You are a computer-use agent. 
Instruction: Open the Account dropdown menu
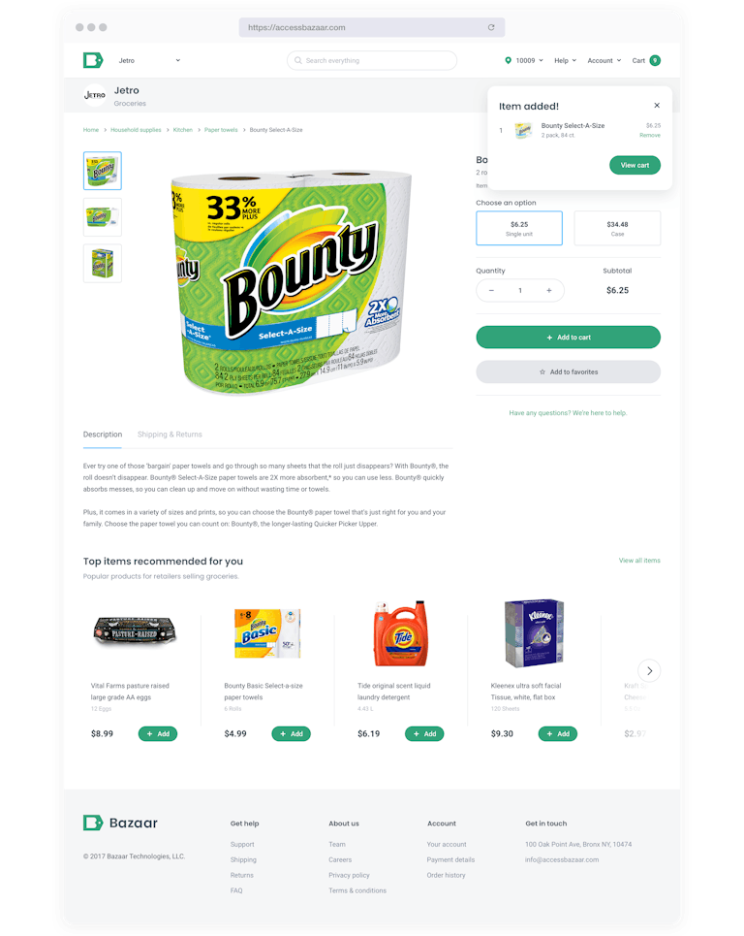604,60
